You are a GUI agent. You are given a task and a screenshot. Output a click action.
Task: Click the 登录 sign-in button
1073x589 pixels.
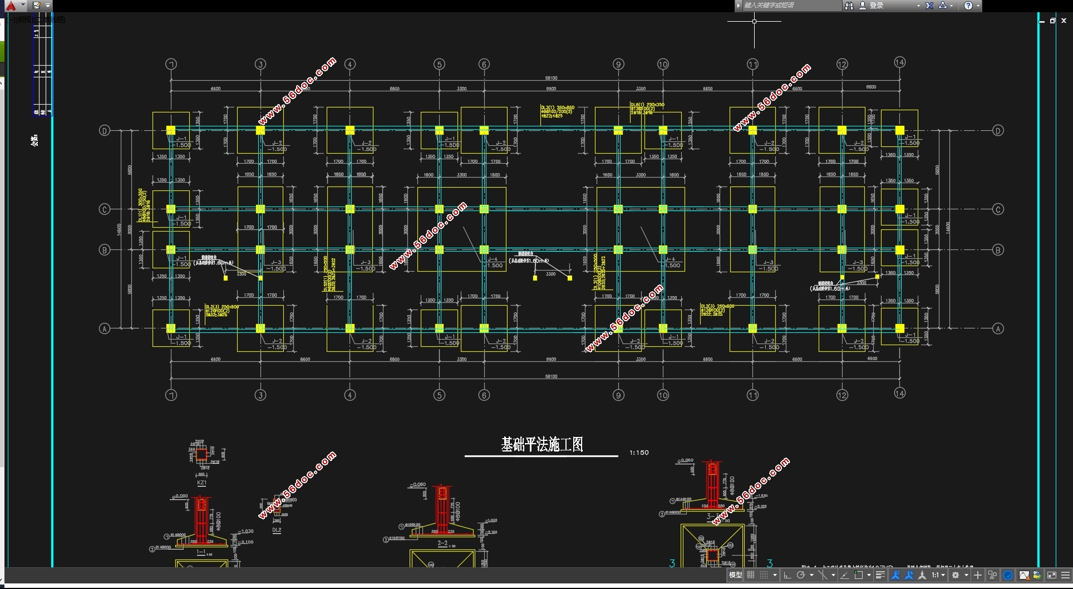[x=877, y=6]
